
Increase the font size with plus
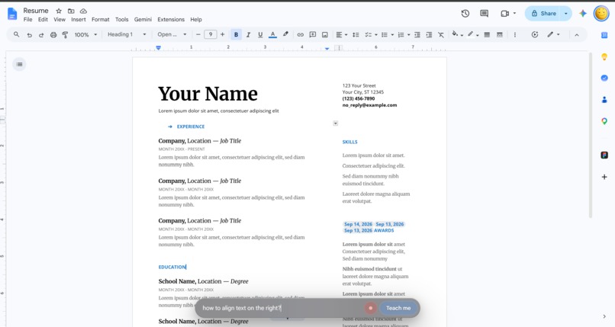tap(222, 34)
